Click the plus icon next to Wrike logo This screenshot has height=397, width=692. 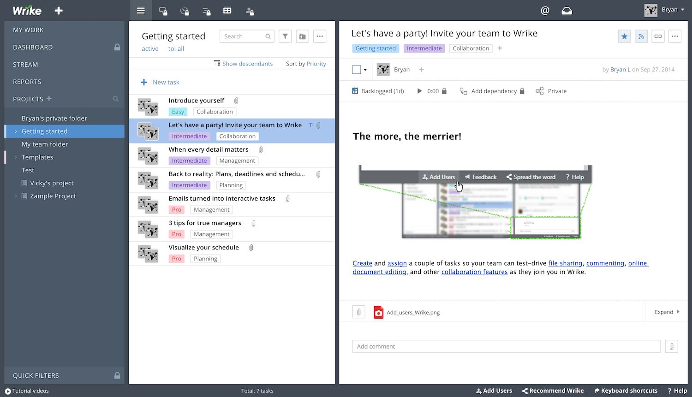click(x=59, y=11)
